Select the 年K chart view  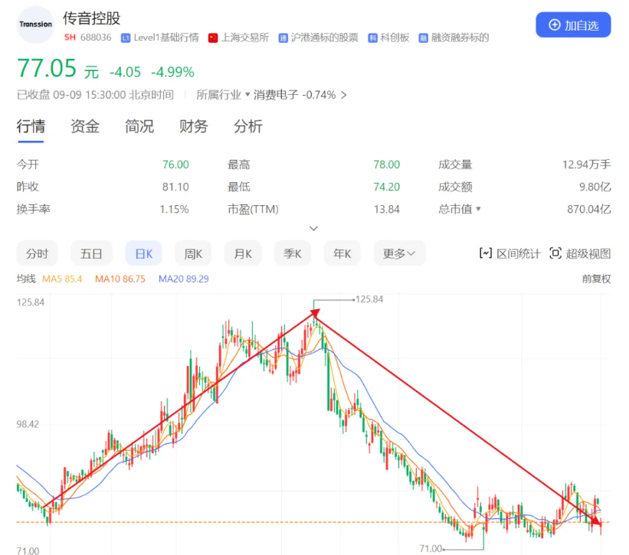point(342,253)
